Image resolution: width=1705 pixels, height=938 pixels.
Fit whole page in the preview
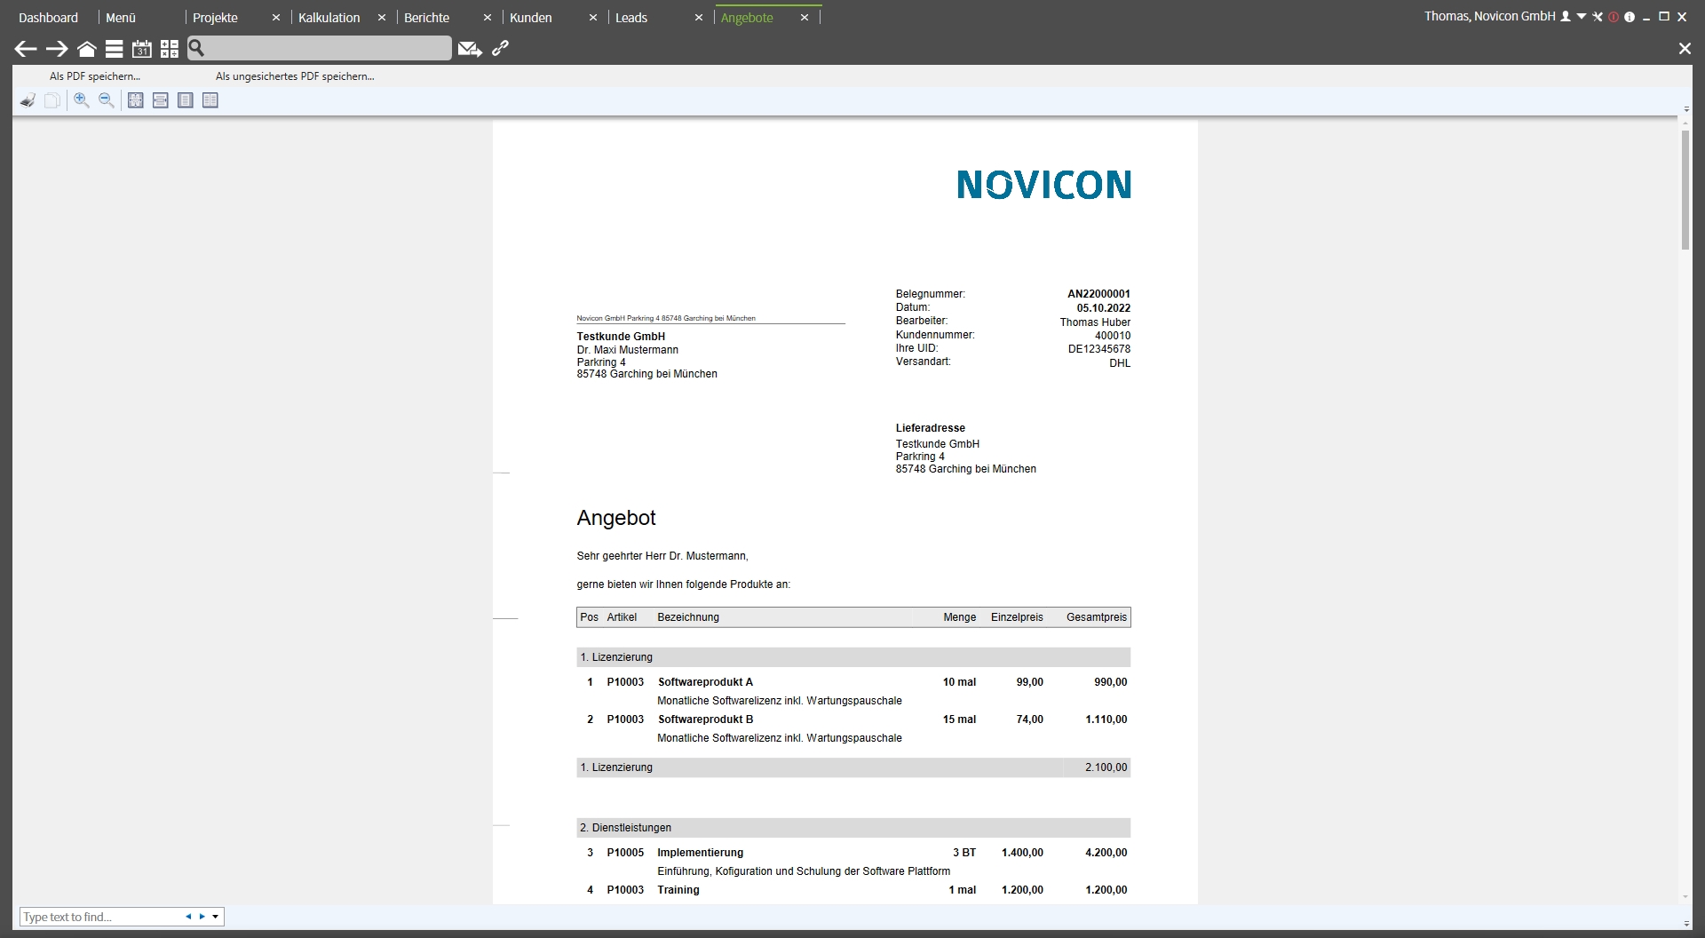pos(136,100)
